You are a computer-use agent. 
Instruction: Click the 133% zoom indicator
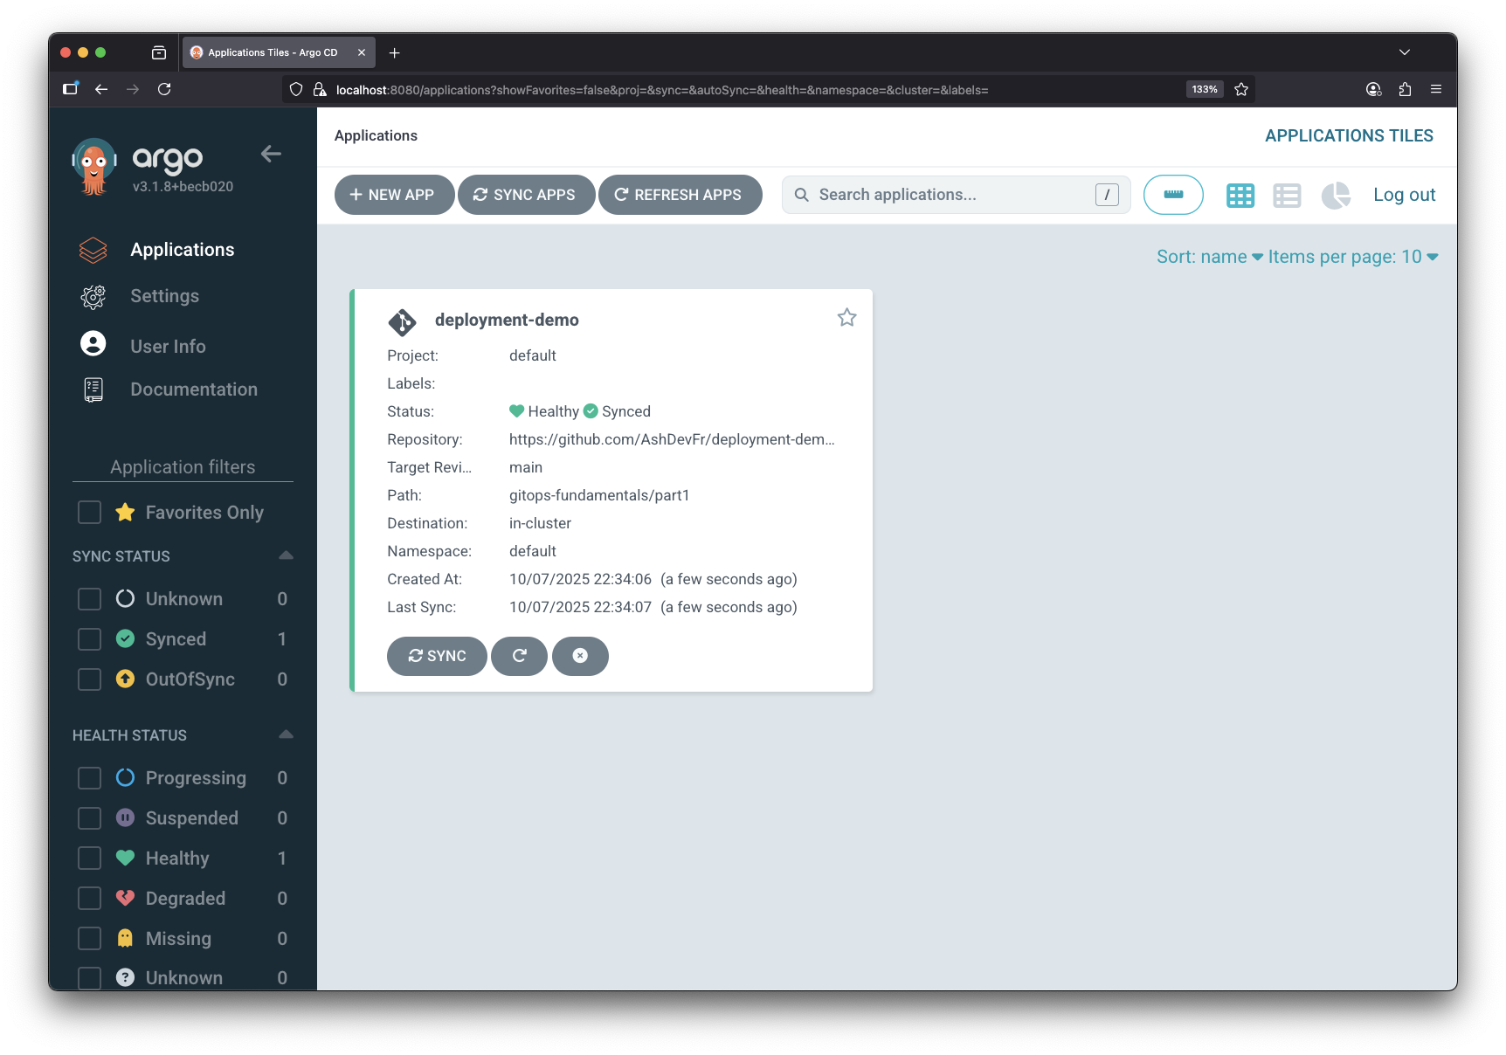pos(1205,89)
